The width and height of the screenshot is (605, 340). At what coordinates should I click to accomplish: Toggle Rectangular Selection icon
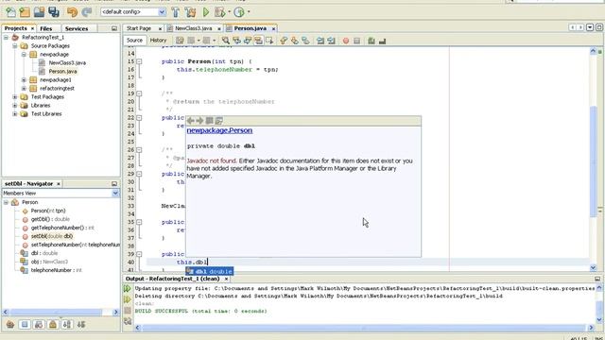pos(268,41)
